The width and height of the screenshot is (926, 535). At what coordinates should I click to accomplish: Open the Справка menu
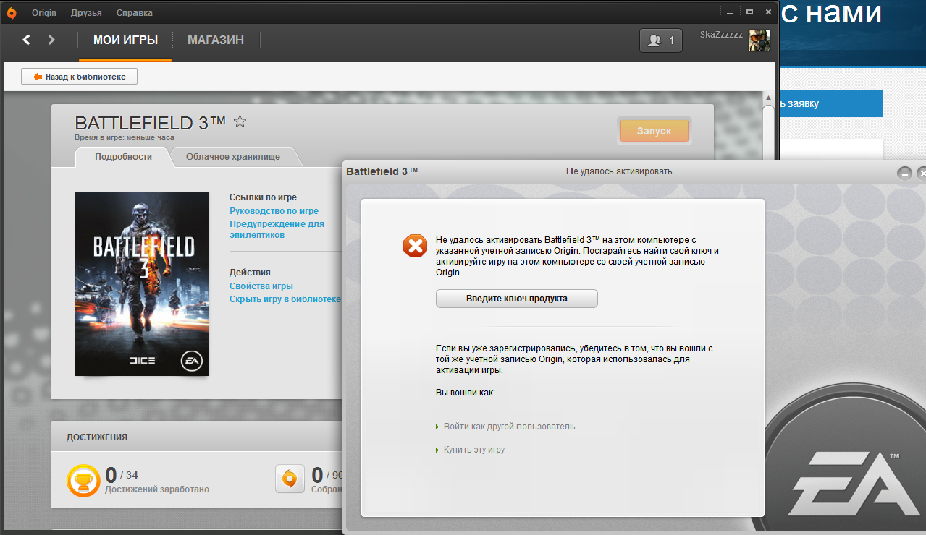[x=133, y=13]
